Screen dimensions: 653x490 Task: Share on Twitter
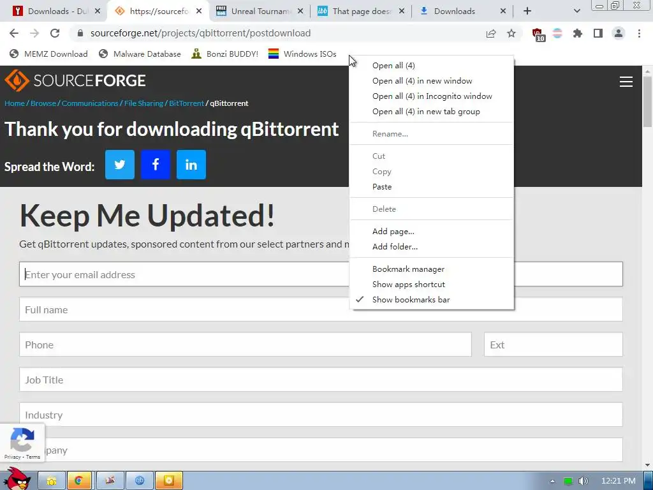click(x=120, y=165)
